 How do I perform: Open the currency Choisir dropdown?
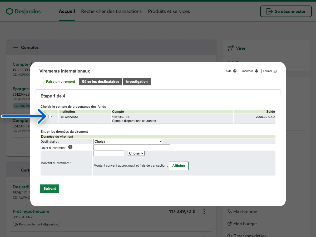click(136, 153)
